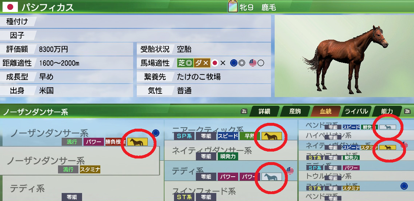Click the ZL shoulder button icon
Viewport: 414px width, 201px height.
point(244,111)
